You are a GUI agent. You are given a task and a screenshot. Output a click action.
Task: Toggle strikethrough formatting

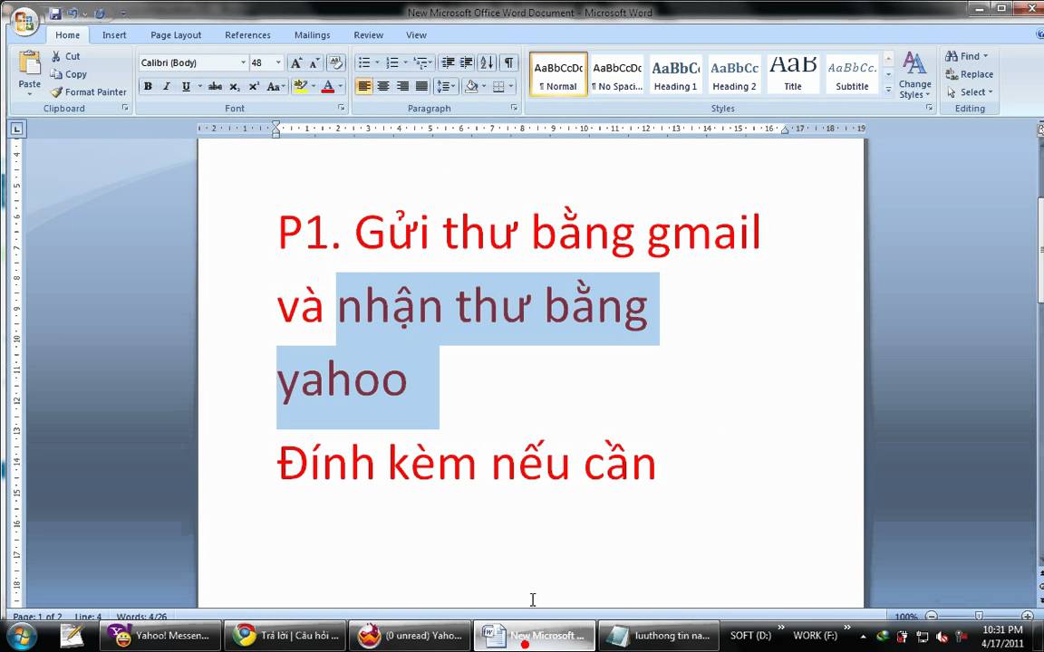pos(215,87)
